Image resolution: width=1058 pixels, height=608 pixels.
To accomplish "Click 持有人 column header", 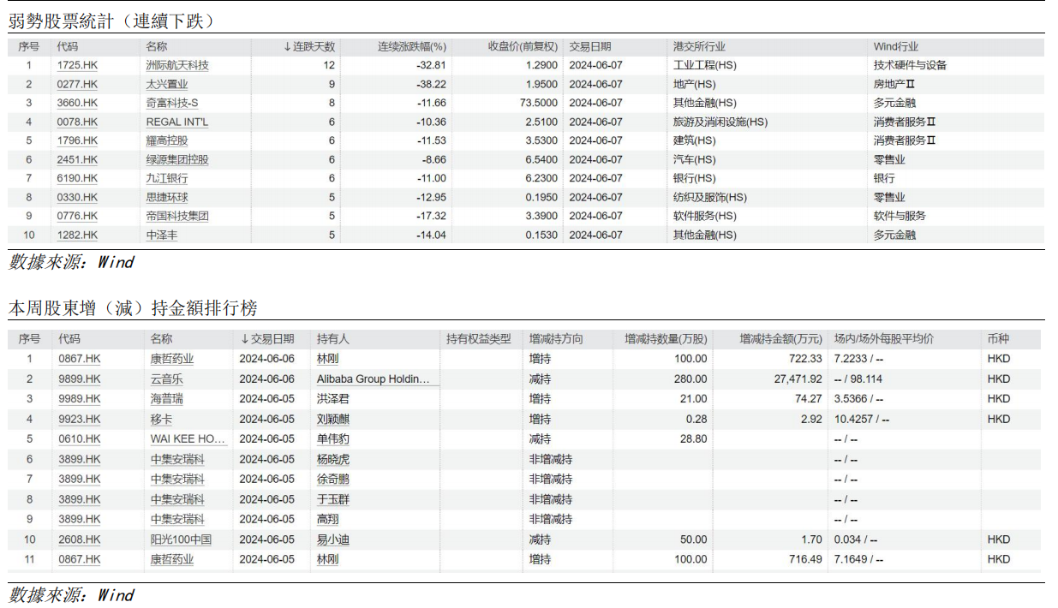I will click(332, 339).
